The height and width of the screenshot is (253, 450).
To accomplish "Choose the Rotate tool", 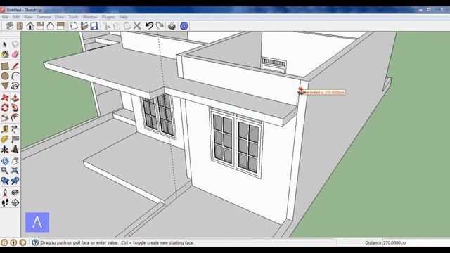I will tap(5, 108).
